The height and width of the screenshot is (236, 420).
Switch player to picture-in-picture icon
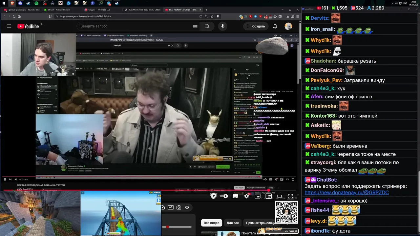(269, 196)
